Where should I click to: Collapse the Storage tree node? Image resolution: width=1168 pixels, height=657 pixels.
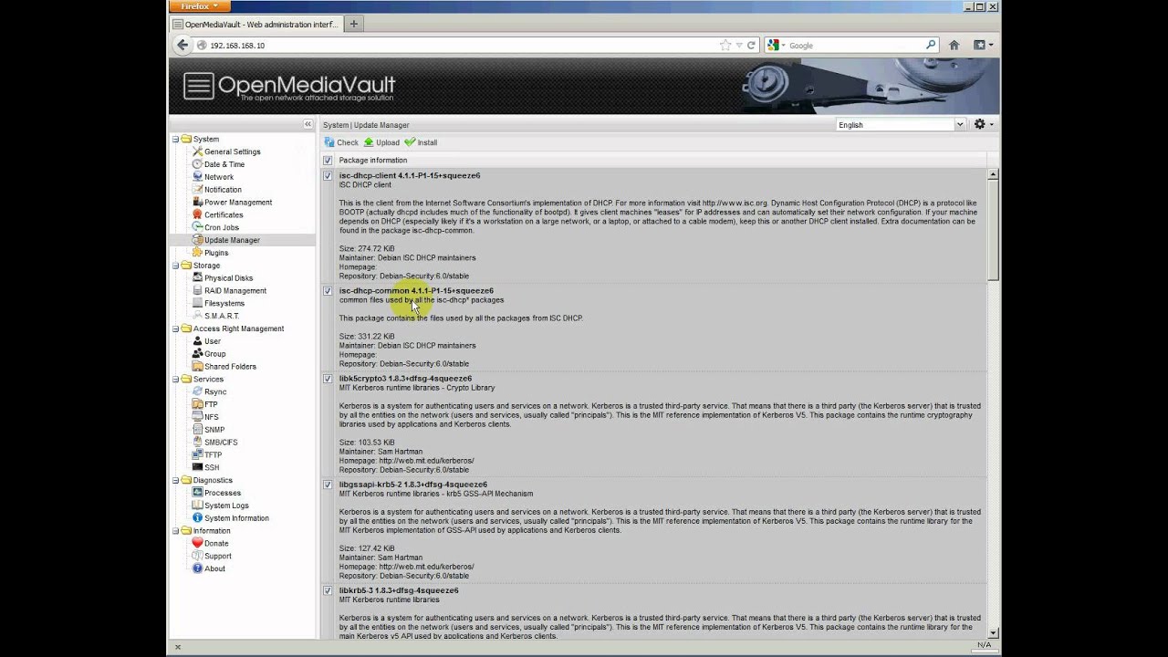(x=175, y=266)
